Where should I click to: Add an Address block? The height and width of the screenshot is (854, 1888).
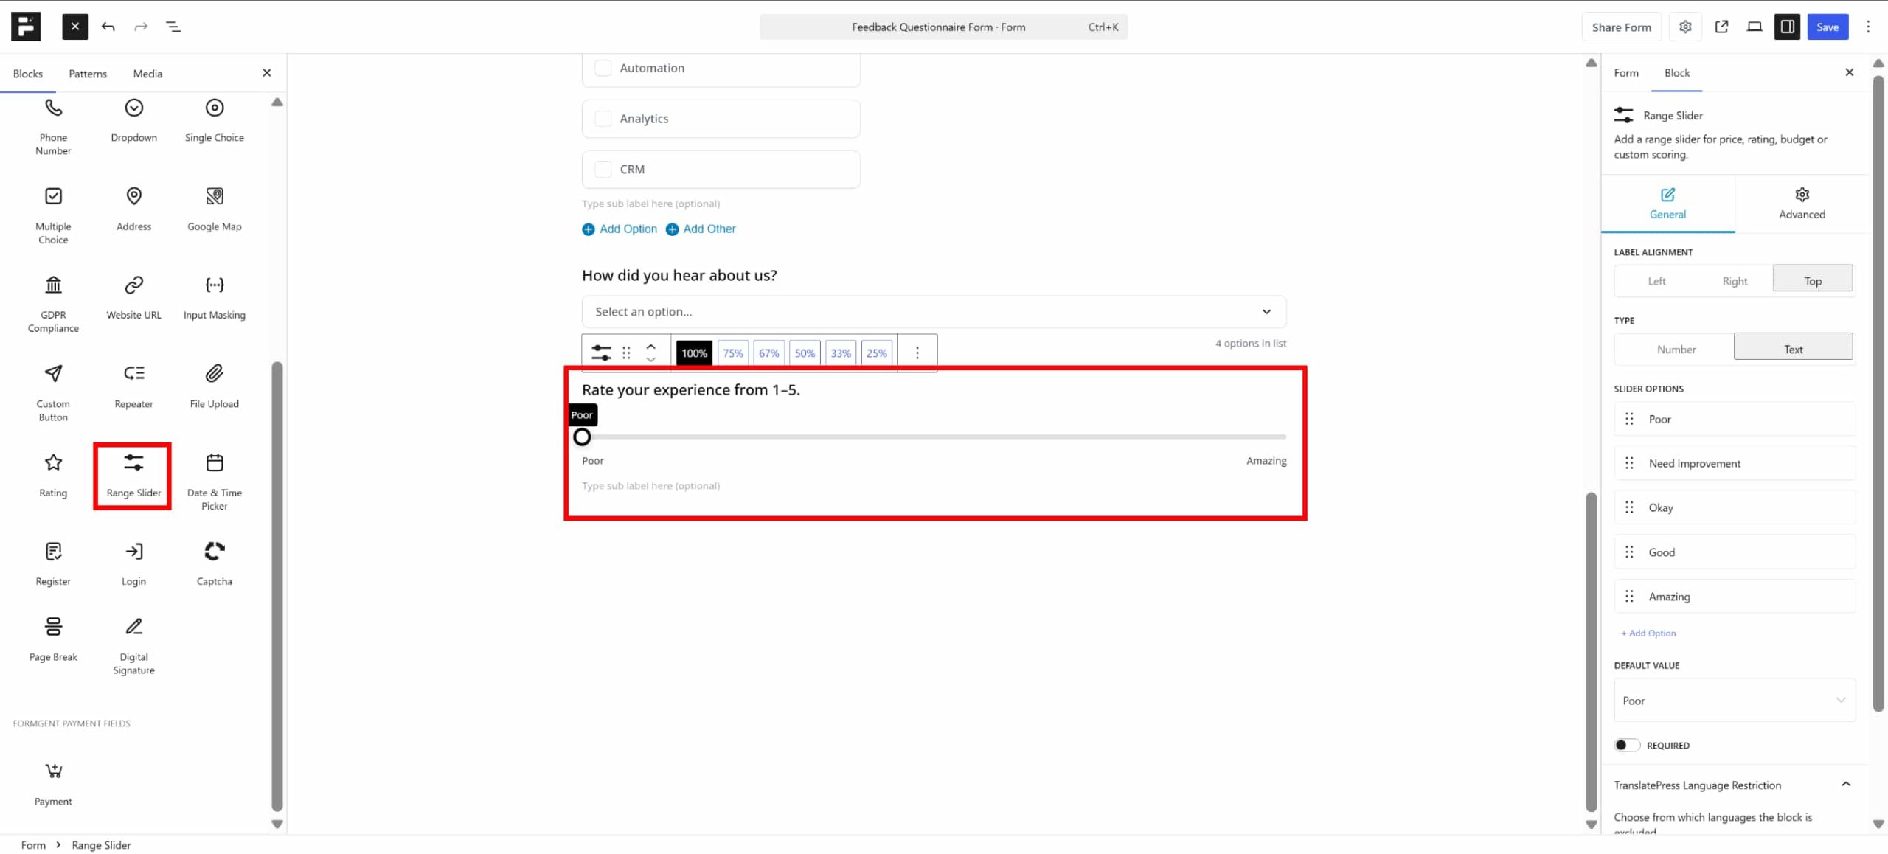[x=133, y=209]
